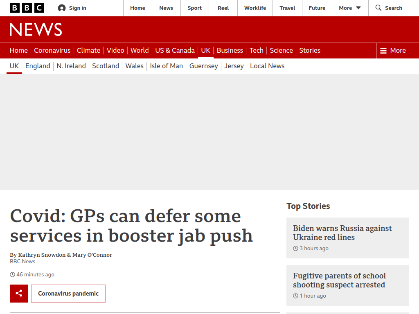Select the Scotland regional tab

pos(106,66)
